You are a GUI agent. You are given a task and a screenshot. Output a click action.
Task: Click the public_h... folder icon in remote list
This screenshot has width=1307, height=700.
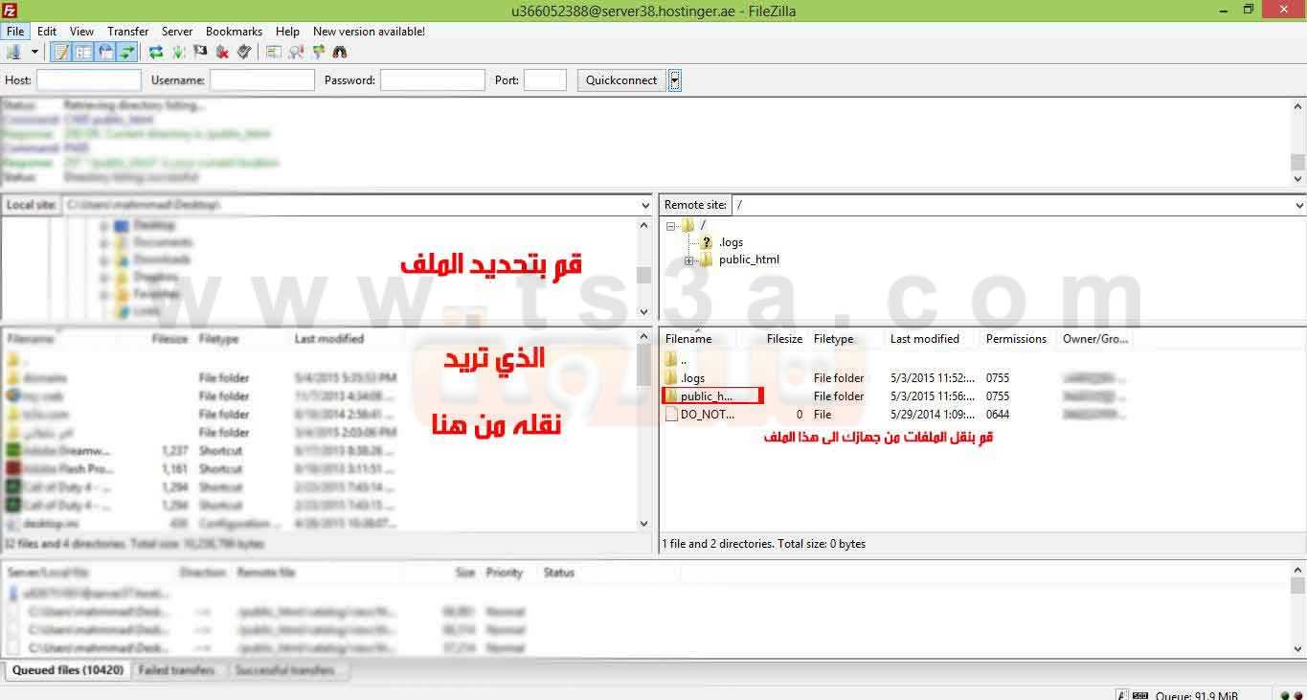click(671, 395)
